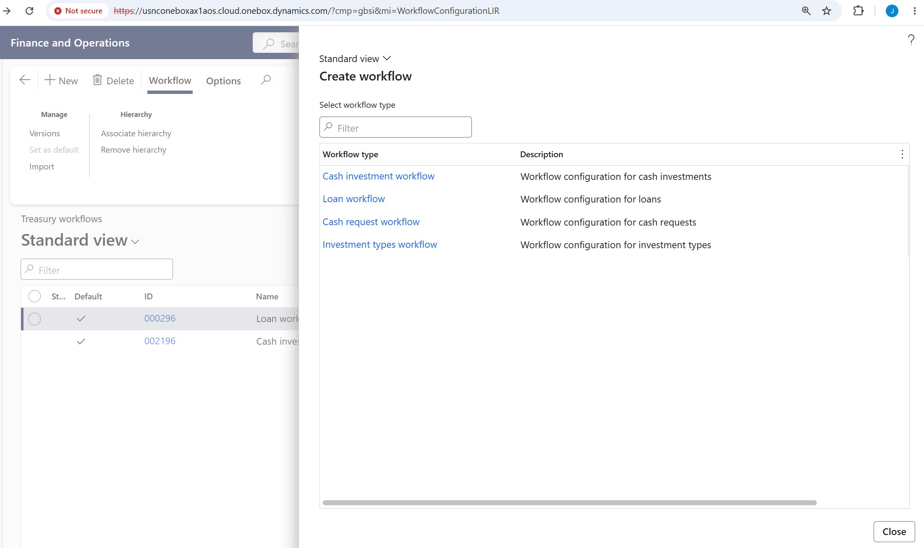
Task: Open Cash investment workflow link
Action: (x=378, y=176)
